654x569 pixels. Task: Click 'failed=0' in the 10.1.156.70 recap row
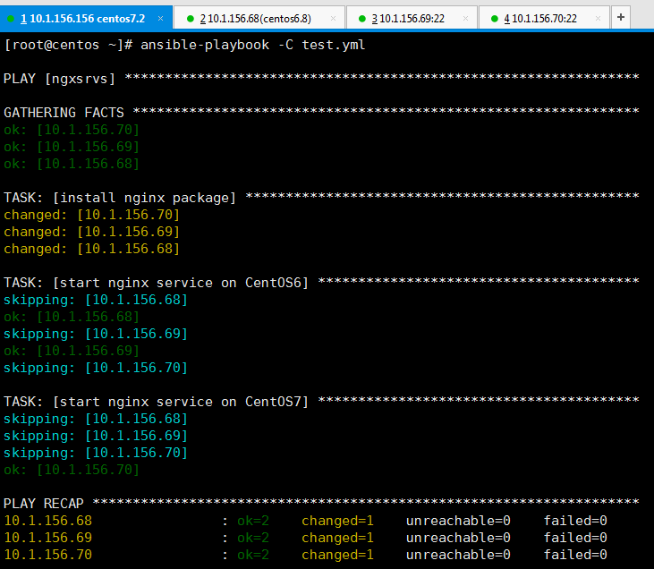(575, 555)
